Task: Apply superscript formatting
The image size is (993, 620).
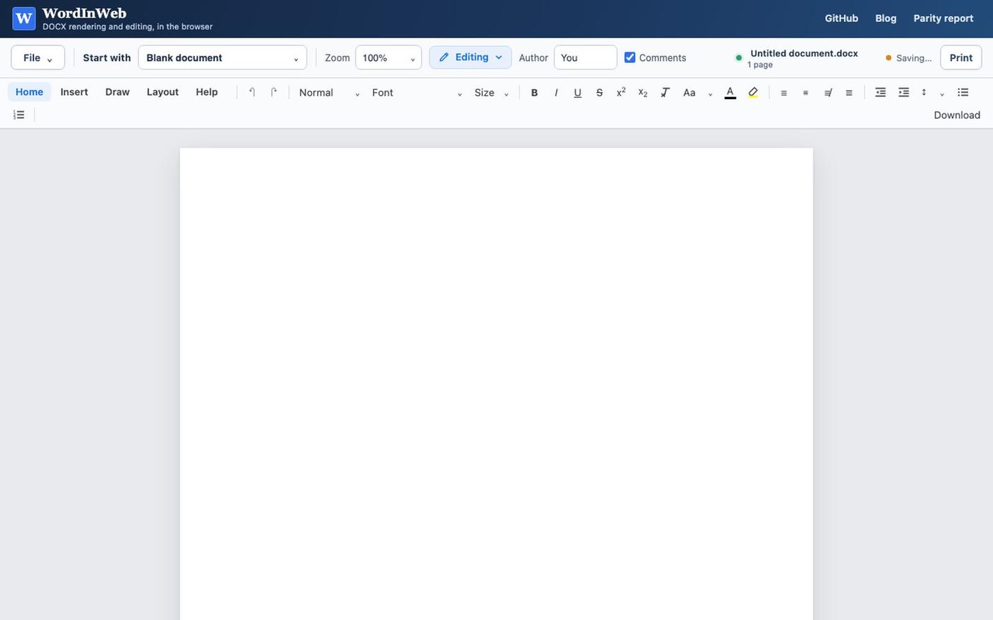Action: (x=621, y=92)
